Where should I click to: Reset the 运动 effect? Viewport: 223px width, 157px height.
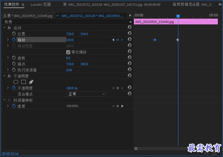click(130, 27)
